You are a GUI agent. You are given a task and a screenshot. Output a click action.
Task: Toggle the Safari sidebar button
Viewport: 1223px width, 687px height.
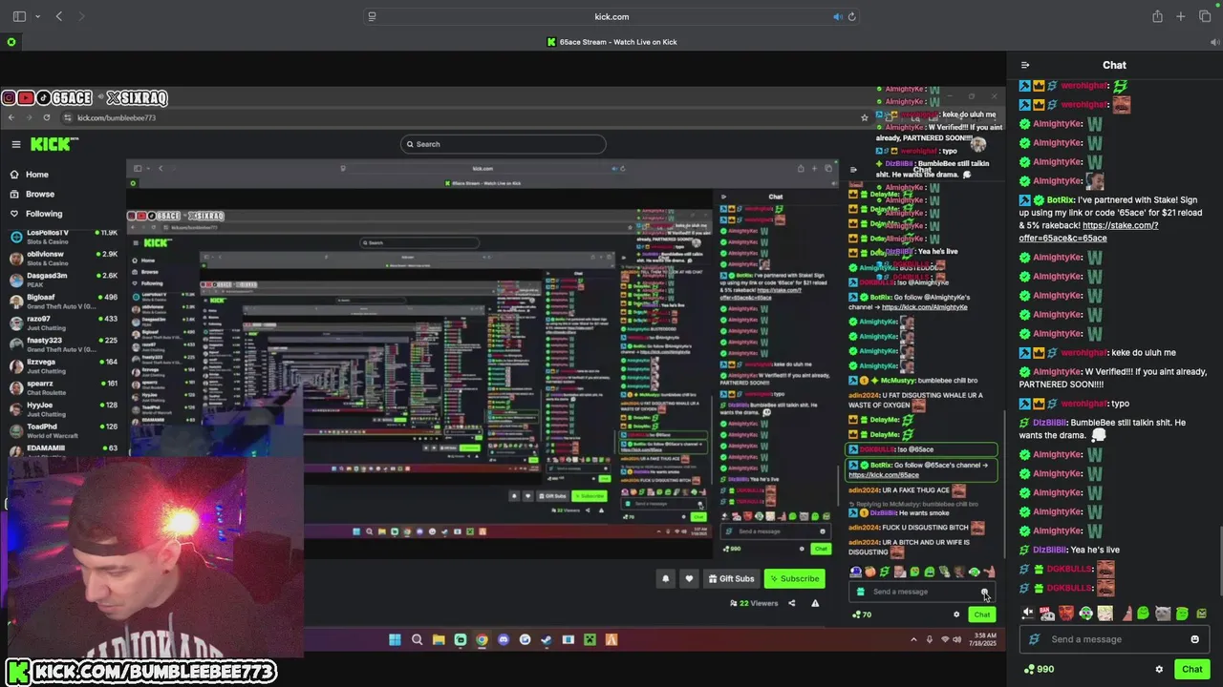[19, 16]
